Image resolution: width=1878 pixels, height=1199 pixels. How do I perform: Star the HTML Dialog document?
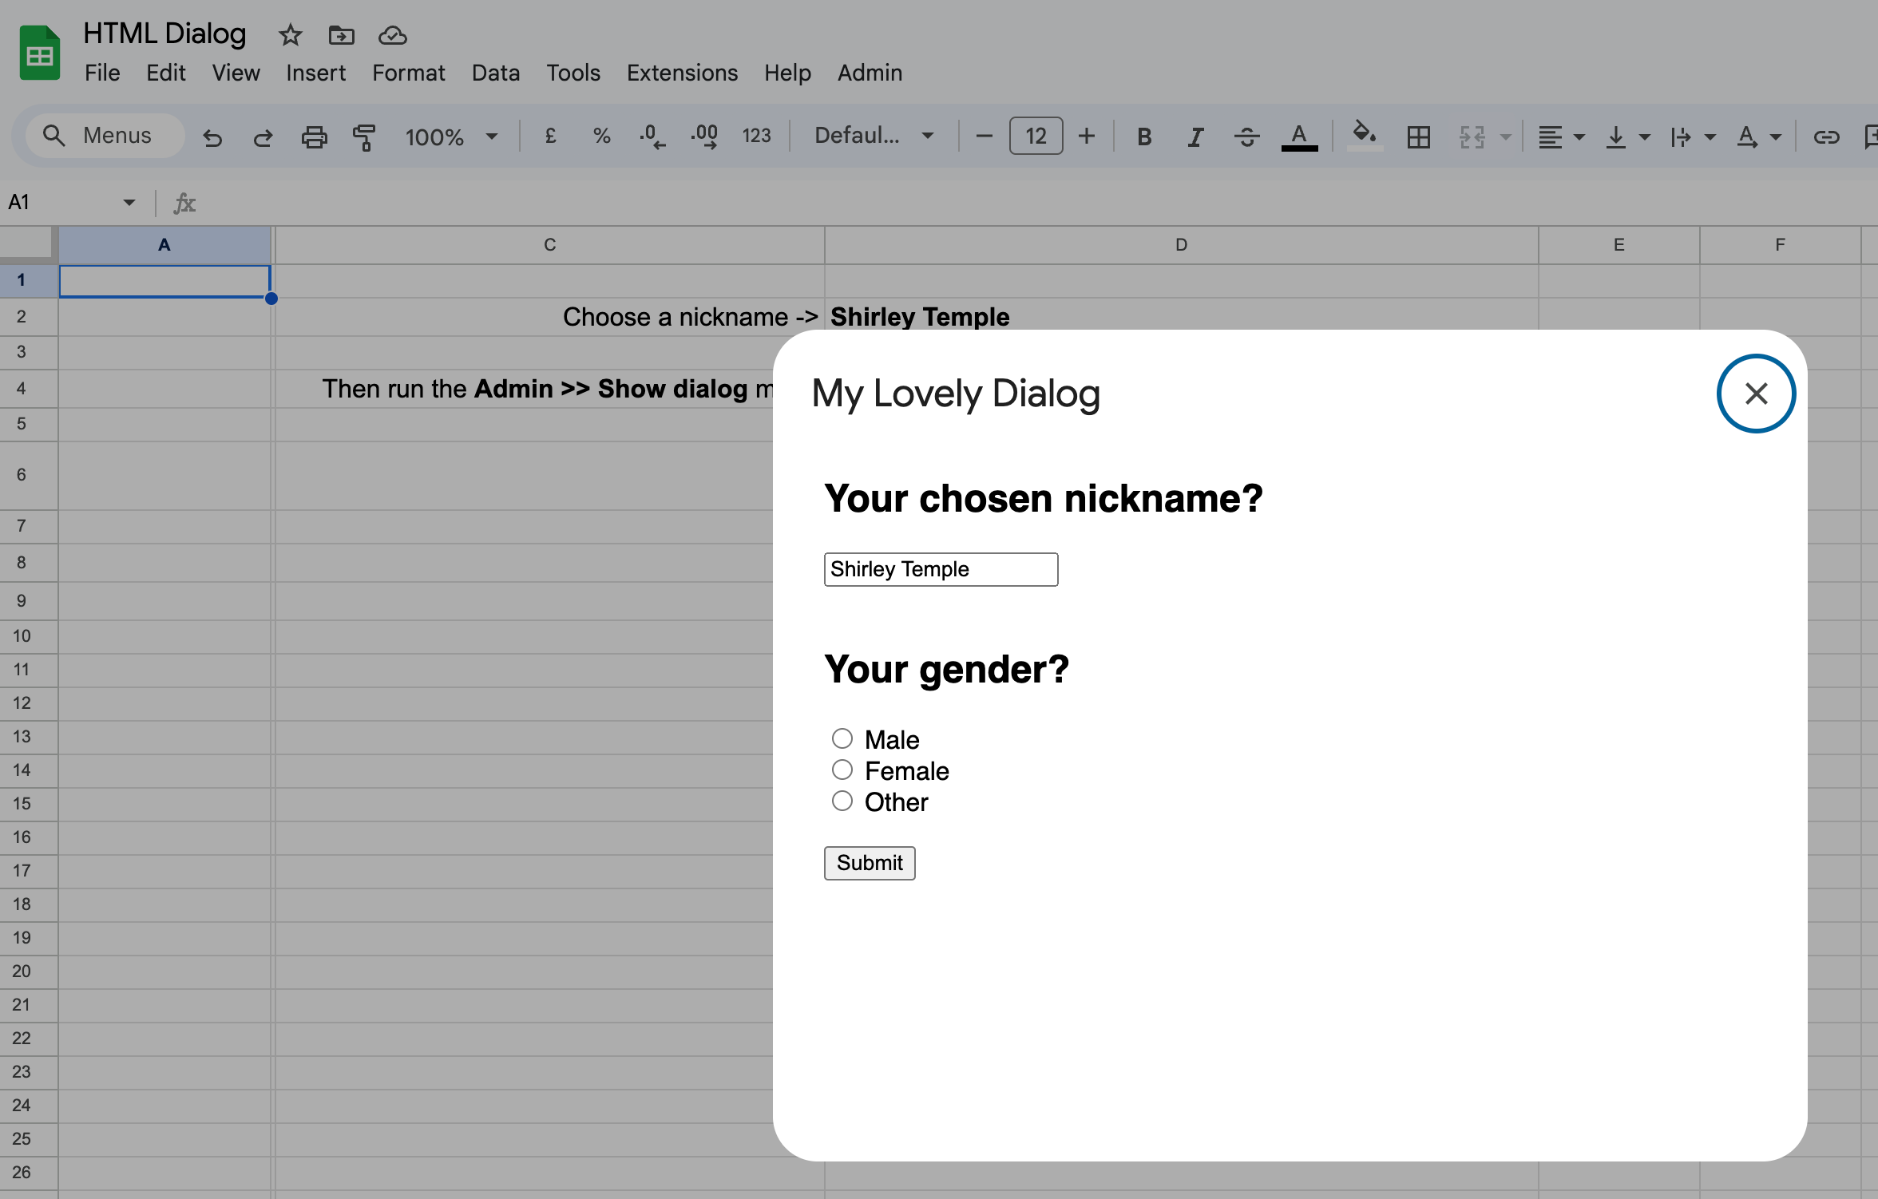point(290,35)
